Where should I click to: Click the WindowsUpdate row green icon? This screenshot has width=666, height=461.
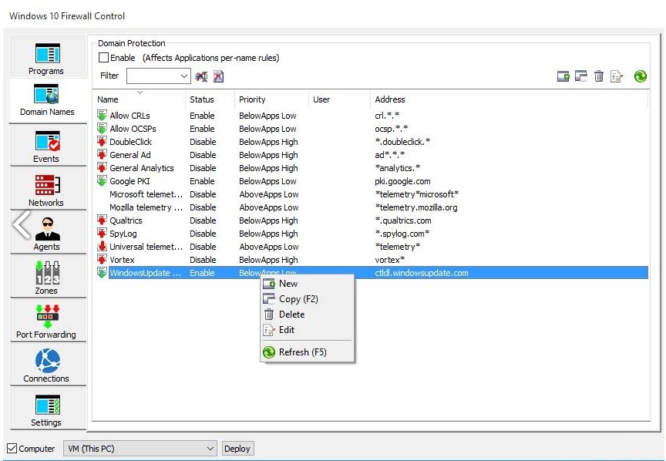point(102,273)
